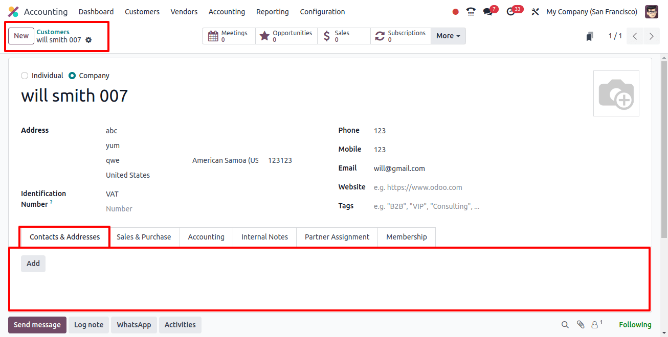Open Sales dollar smart button
Viewport: 668px width, 337px height.
point(344,36)
